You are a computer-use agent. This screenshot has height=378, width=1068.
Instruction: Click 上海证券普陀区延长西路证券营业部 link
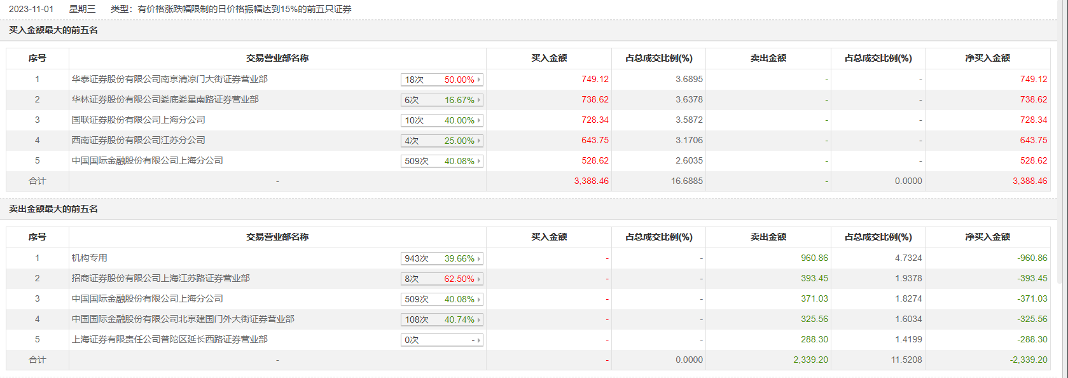point(169,340)
